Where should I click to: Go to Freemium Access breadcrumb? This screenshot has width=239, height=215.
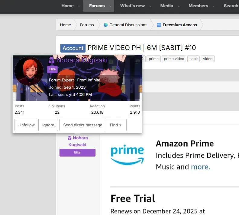(x=180, y=25)
